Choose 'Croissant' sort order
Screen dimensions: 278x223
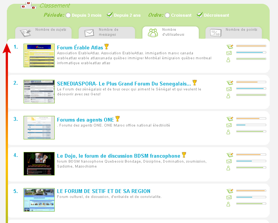pyautogui.click(x=167, y=15)
